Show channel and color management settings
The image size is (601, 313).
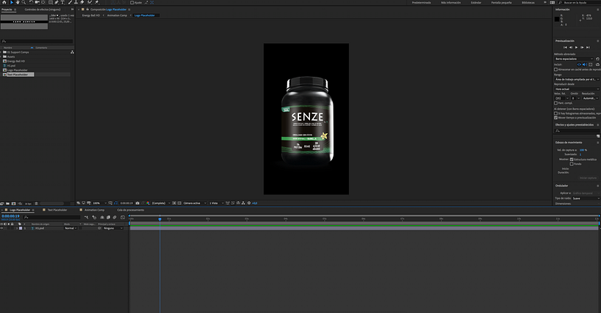coord(148,203)
